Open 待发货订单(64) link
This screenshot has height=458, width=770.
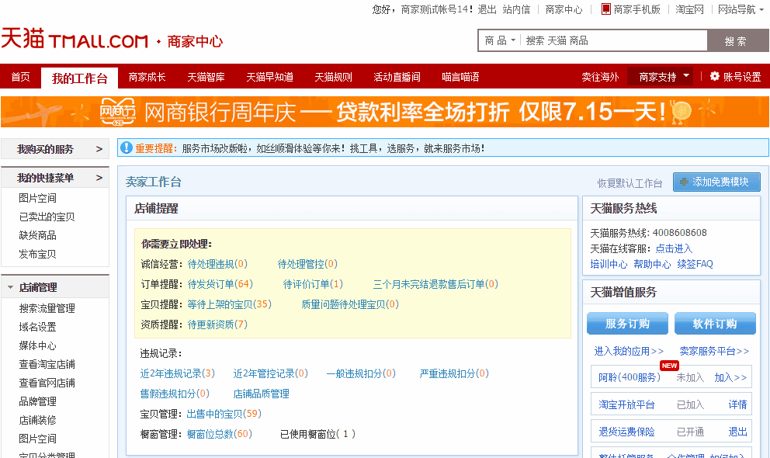coord(220,284)
